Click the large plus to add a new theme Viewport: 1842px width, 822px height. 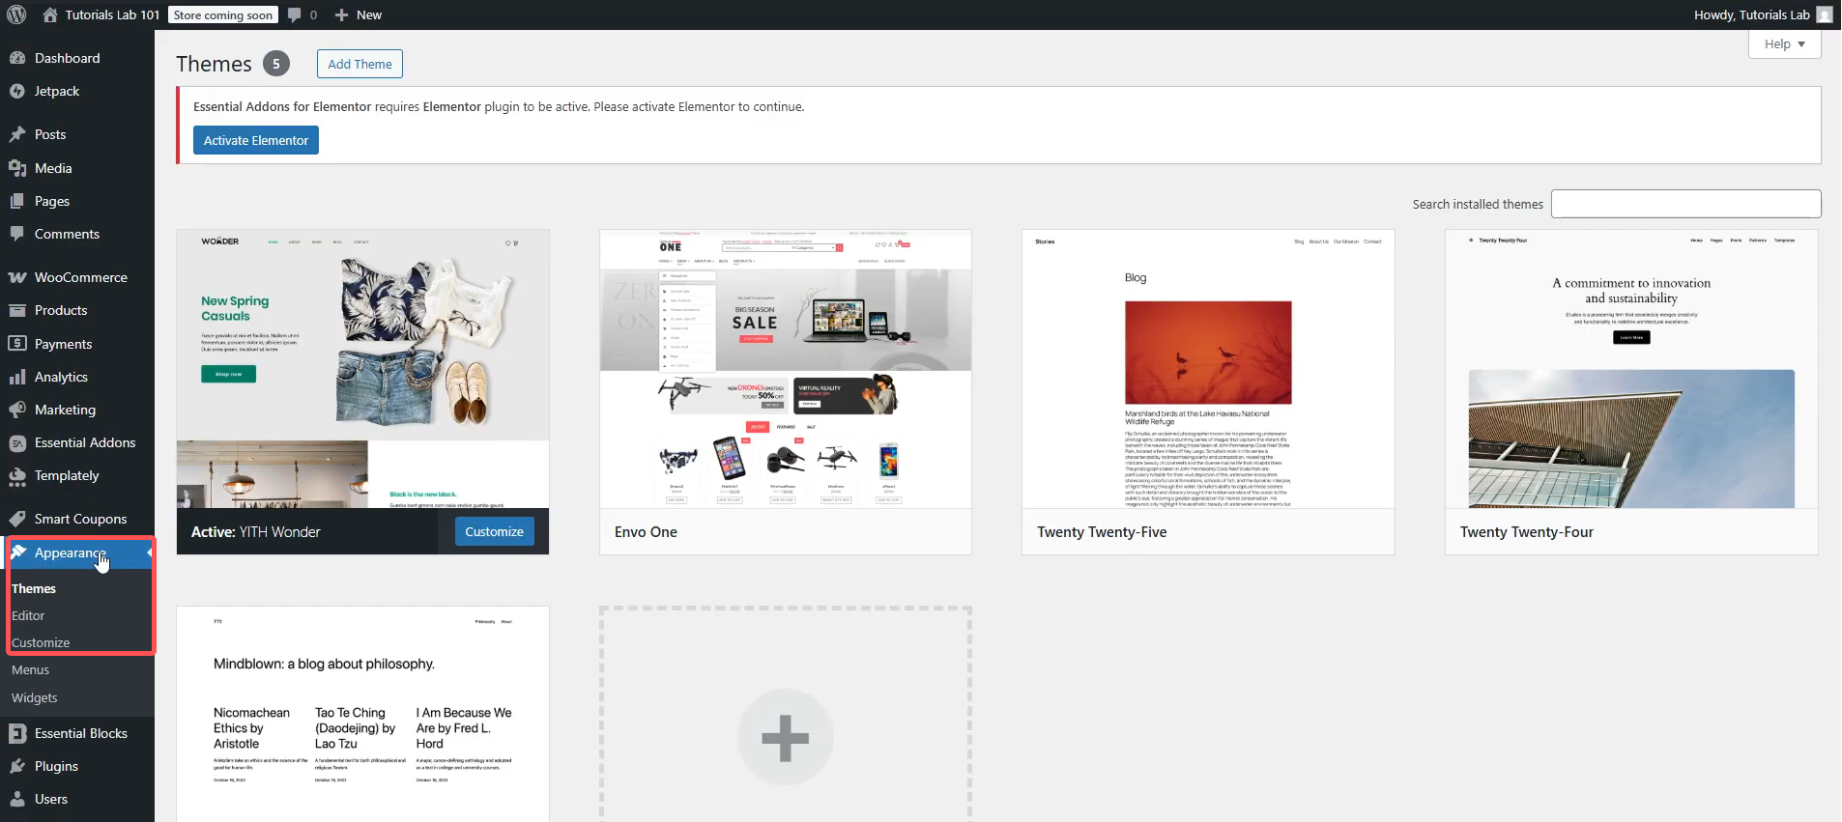tap(785, 738)
